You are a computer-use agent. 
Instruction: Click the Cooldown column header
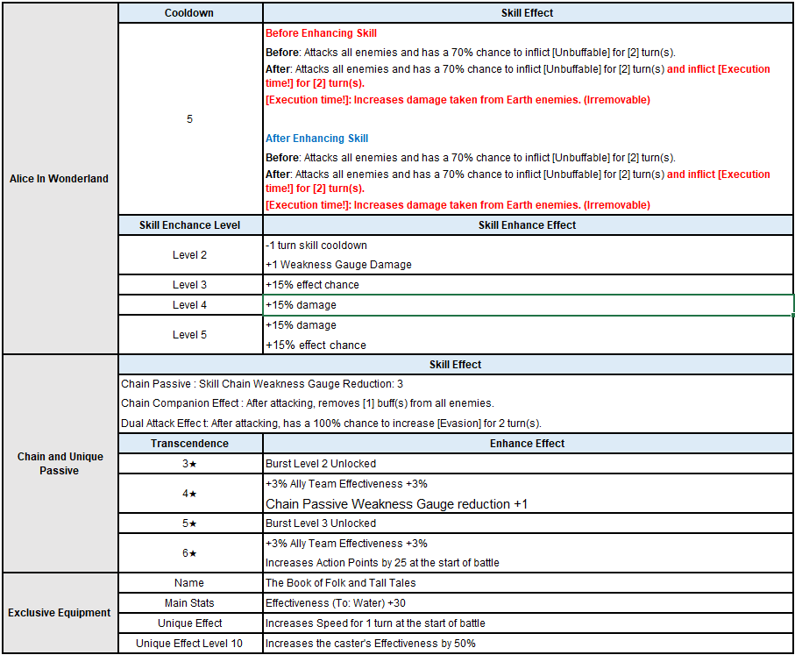pyautogui.click(x=189, y=13)
